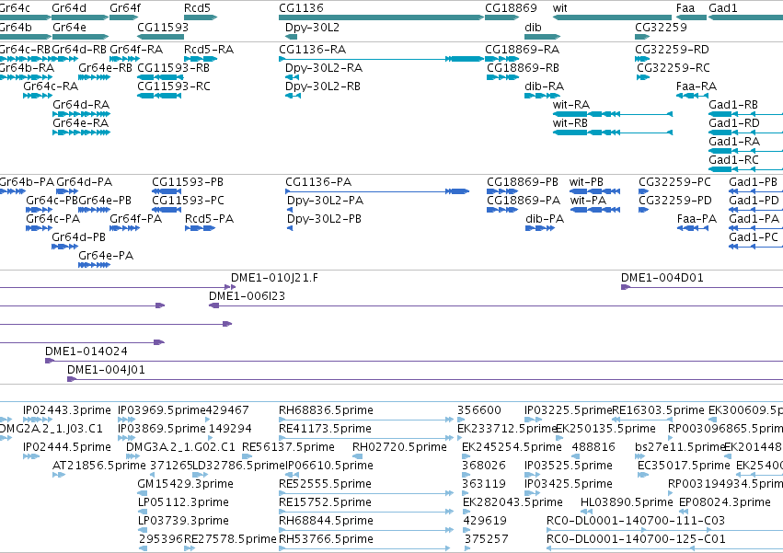Select the Gr64e-PA protein label
The width and height of the screenshot is (783, 553).
[106, 255]
